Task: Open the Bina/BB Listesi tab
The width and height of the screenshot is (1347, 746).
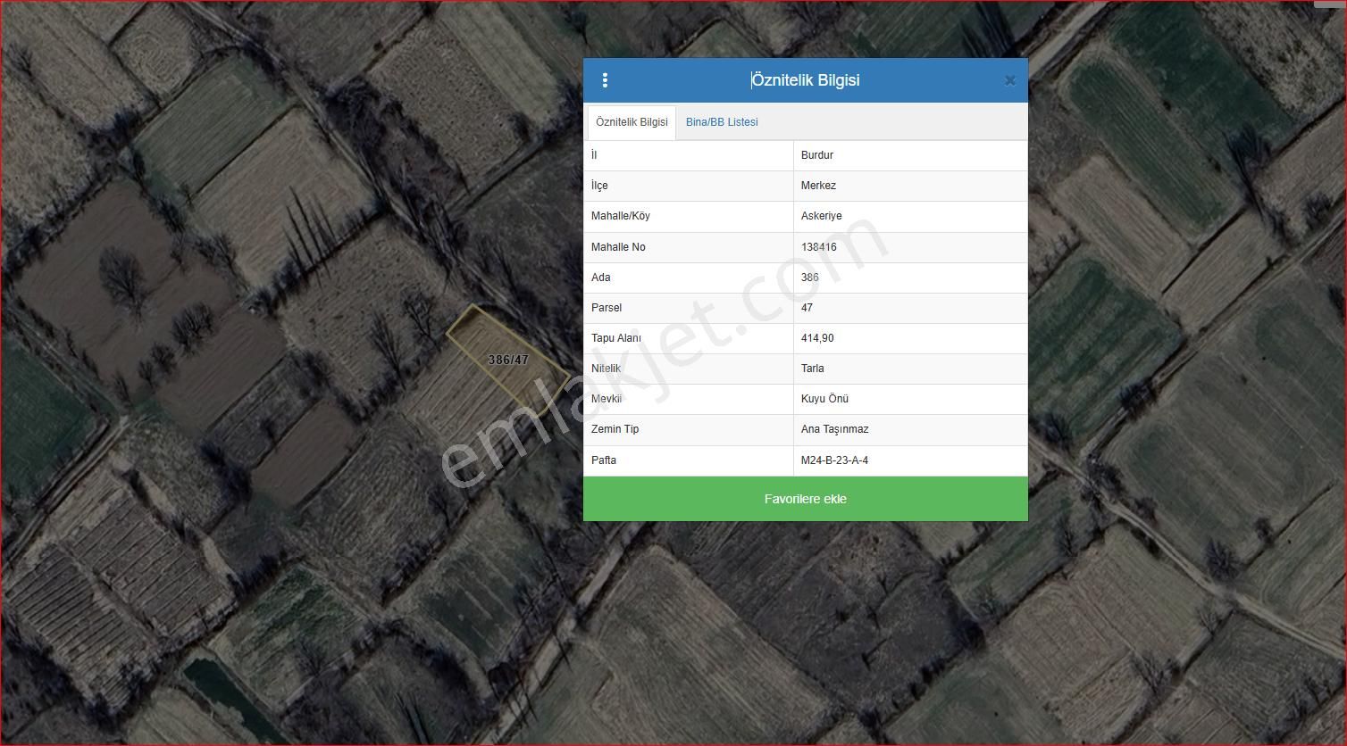Action: (x=722, y=122)
